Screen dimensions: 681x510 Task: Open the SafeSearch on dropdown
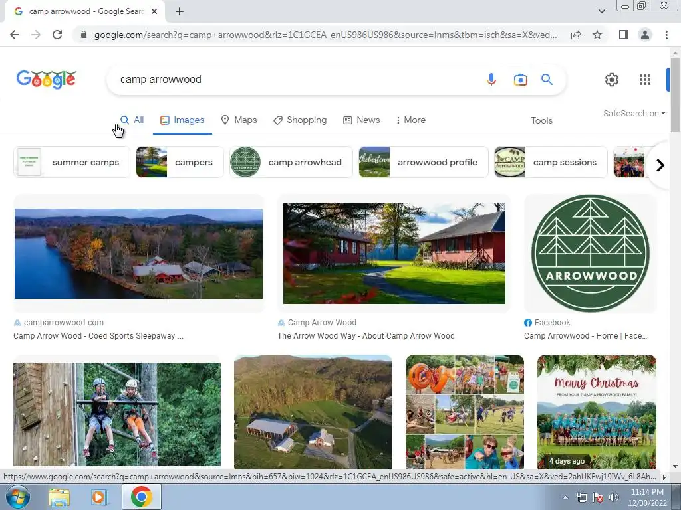tap(634, 114)
